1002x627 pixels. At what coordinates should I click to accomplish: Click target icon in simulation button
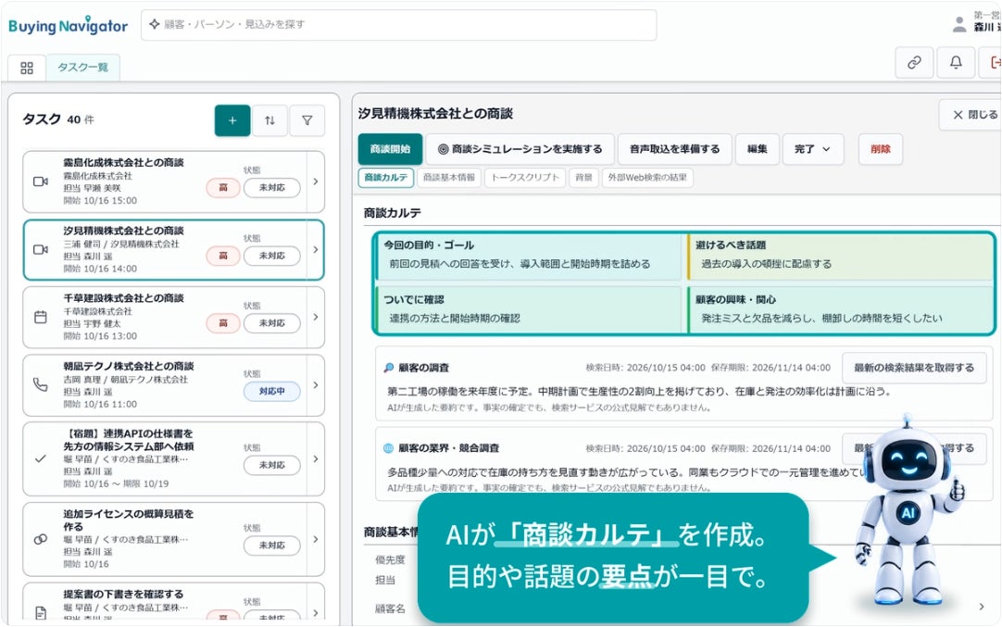(x=443, y=149)
